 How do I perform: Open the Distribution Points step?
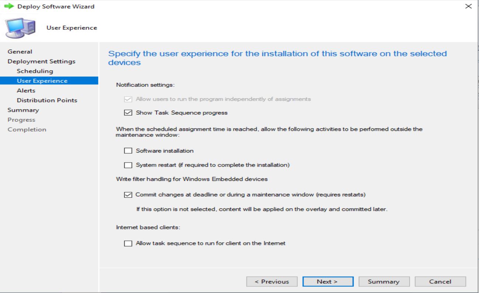pyautogui.click(x=47, y=100)
